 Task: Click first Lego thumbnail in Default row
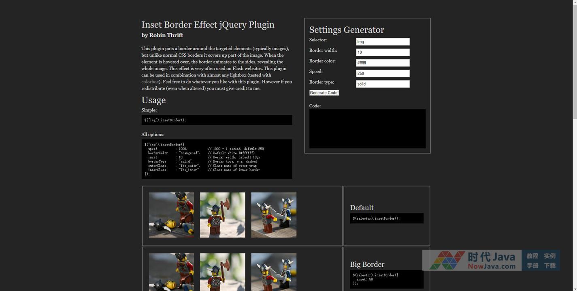point(171,215)
